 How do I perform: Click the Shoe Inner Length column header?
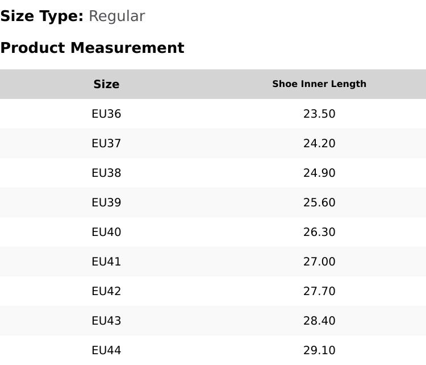point(319,84)
